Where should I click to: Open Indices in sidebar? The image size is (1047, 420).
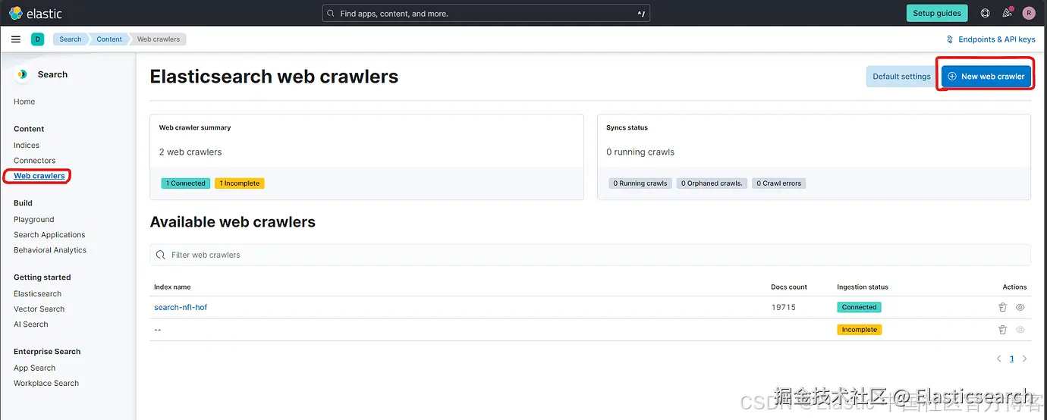pos(27,146)
